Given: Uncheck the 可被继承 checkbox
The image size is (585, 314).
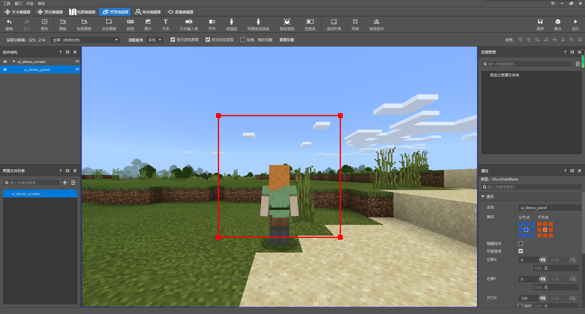Looking at the screenshot, I should pos(521,251).
